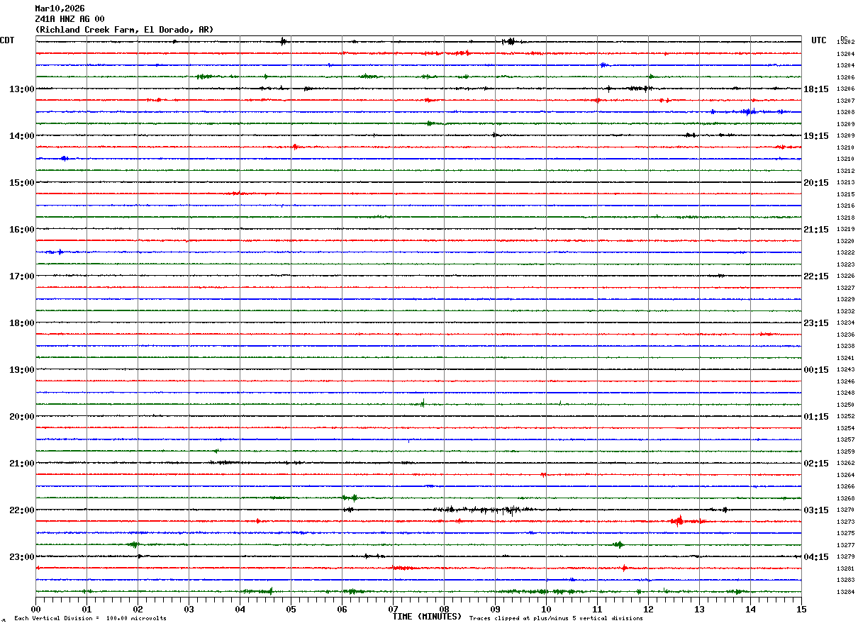
Task: Click "(Richland Creek Farm, El Dorado, AR)" caption
Action: [x=124, y=30]
